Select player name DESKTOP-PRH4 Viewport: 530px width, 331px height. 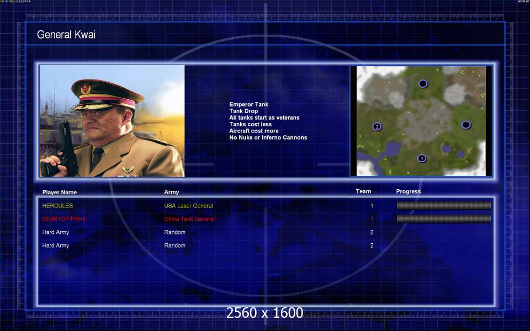pyautogui.click(x=64, y=219)
